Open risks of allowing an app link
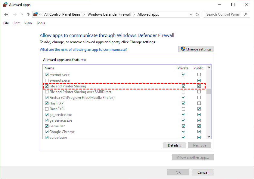 (x=83, y=50)
